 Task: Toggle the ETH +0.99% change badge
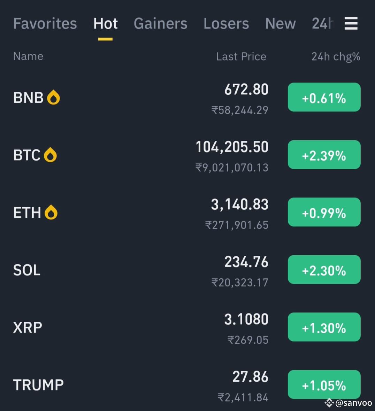(324, 212)
